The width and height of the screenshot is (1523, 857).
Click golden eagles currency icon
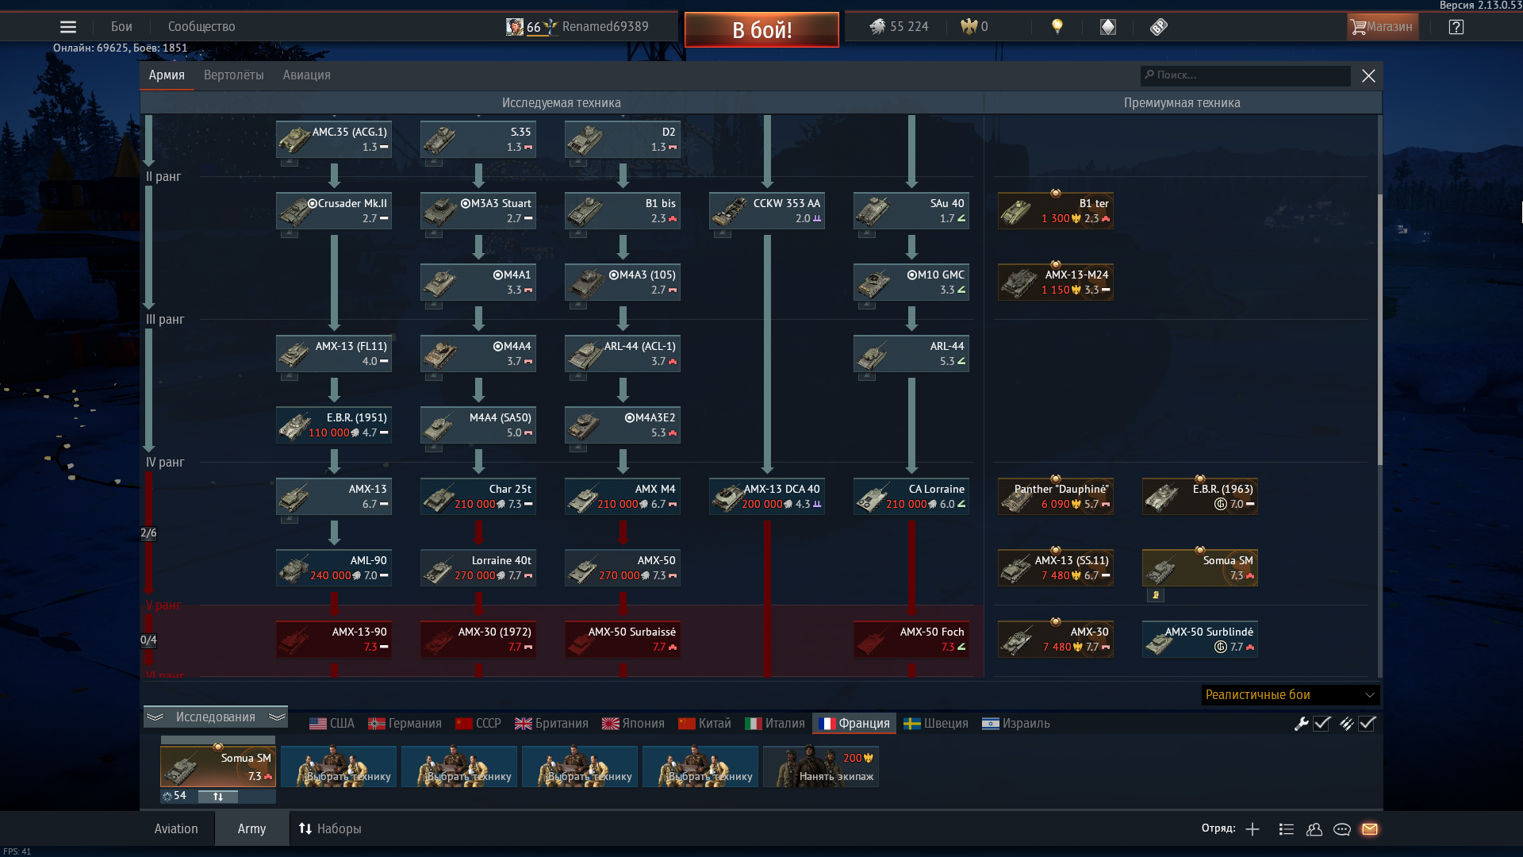pyautogui.click(x=969, y=27)
